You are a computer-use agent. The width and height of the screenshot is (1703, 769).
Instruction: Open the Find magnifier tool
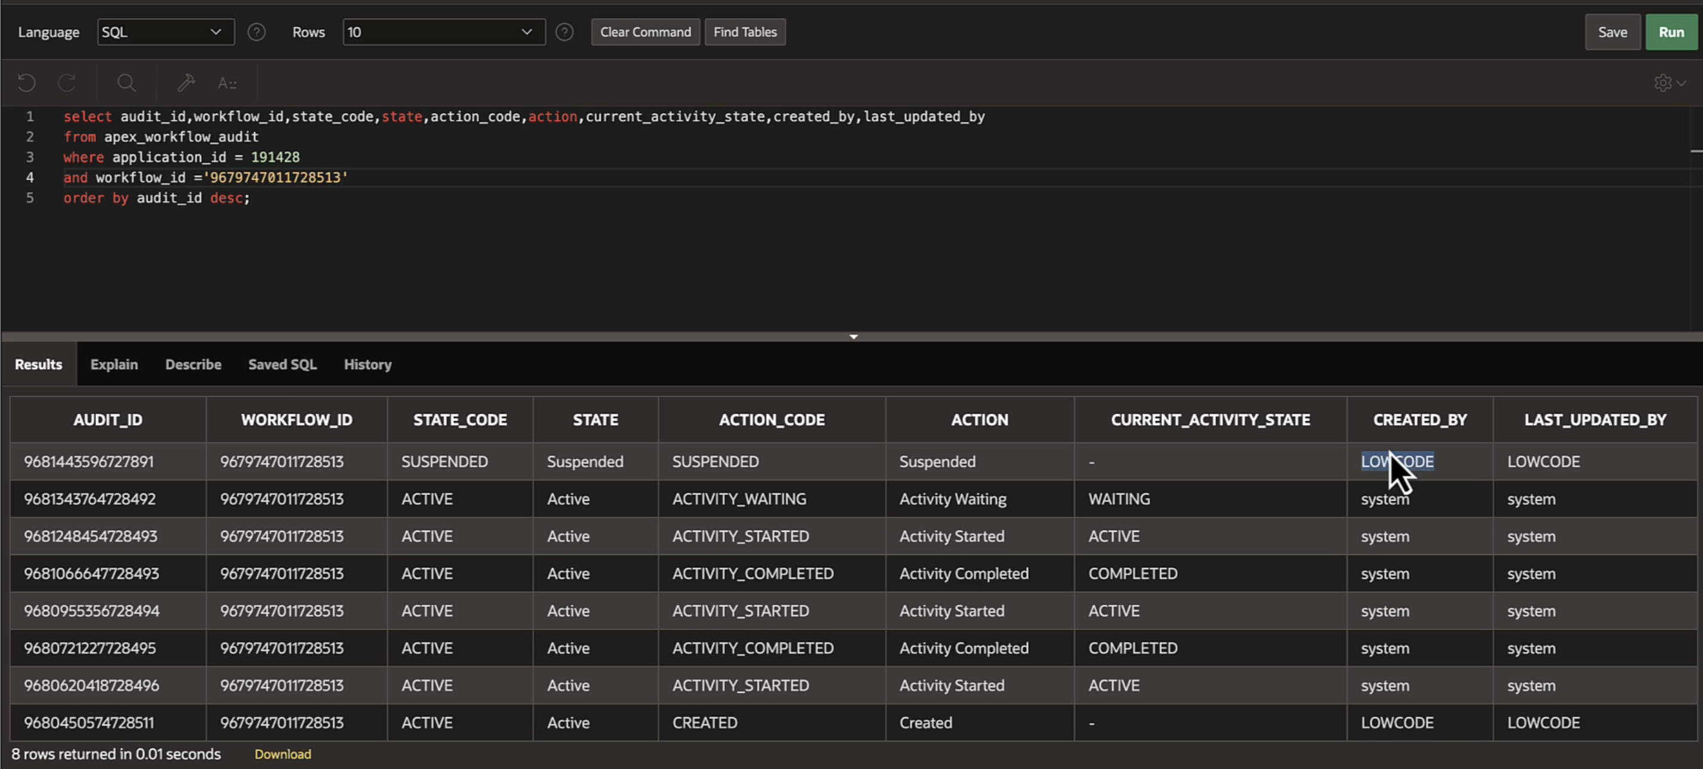127,83
